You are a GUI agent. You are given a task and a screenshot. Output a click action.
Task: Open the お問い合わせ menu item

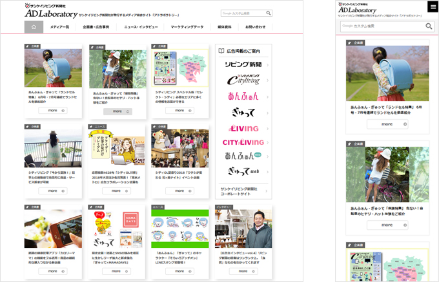tap(256, 27)
